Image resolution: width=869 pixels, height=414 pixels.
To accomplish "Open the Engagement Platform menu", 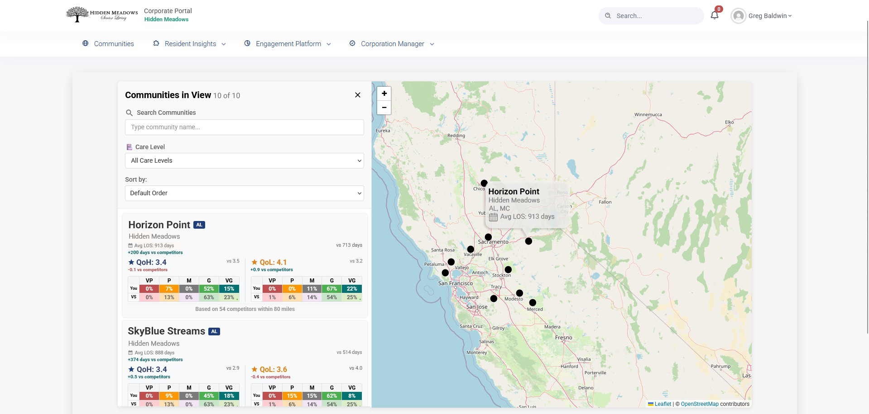I will [x=288, y=44].
